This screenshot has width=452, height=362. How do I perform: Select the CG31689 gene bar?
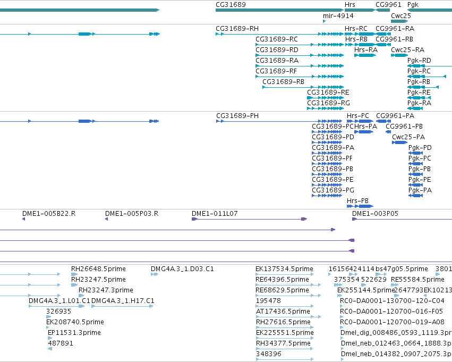point(279,10)
